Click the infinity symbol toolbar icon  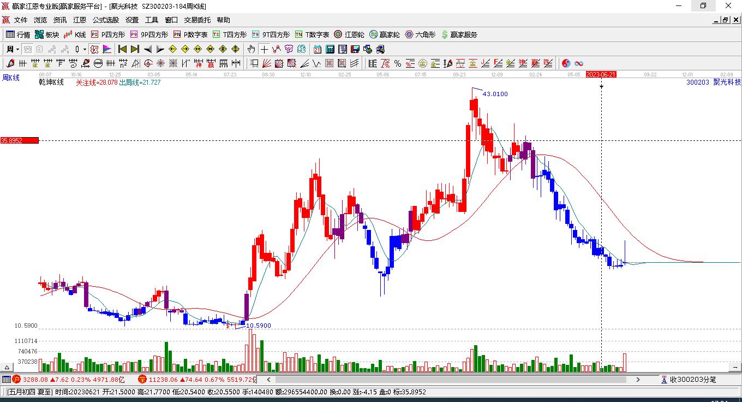pyautogui.click(x=579, y=63)
